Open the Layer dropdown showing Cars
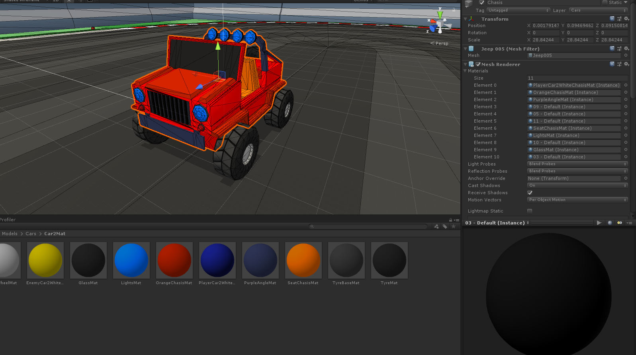 coord(598,10)
